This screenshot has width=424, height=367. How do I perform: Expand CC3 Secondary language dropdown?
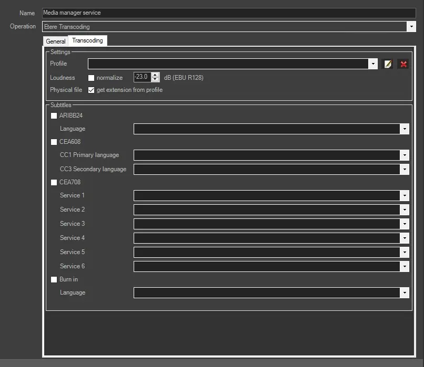pyautogui.click(x=404, y=170)
